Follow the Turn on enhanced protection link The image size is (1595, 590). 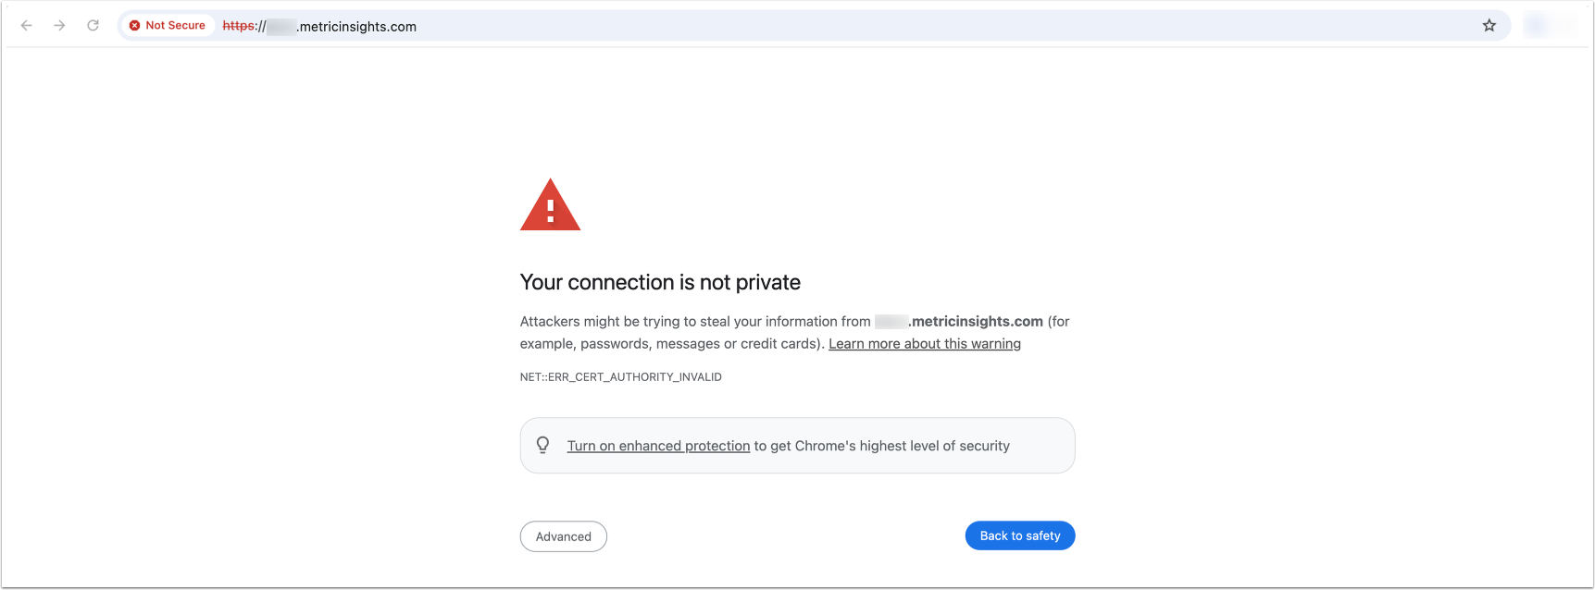pos(658,446)
